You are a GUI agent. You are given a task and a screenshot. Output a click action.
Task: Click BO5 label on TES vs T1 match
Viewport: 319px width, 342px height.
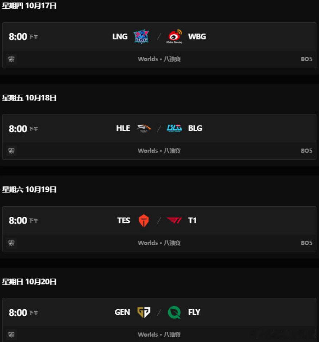click(307, 243)
